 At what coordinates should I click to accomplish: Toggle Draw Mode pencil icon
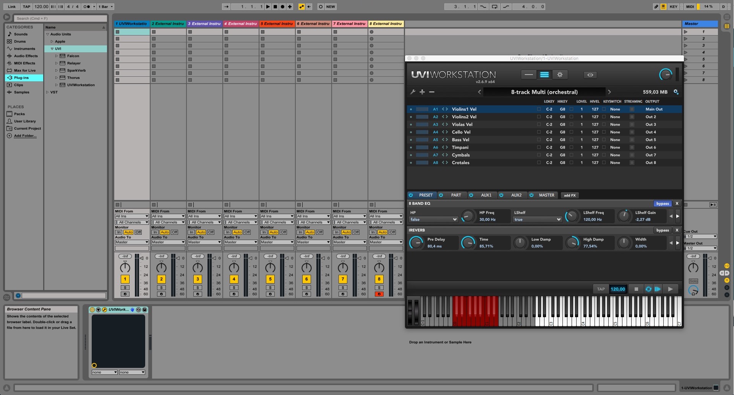coord(656,6)
